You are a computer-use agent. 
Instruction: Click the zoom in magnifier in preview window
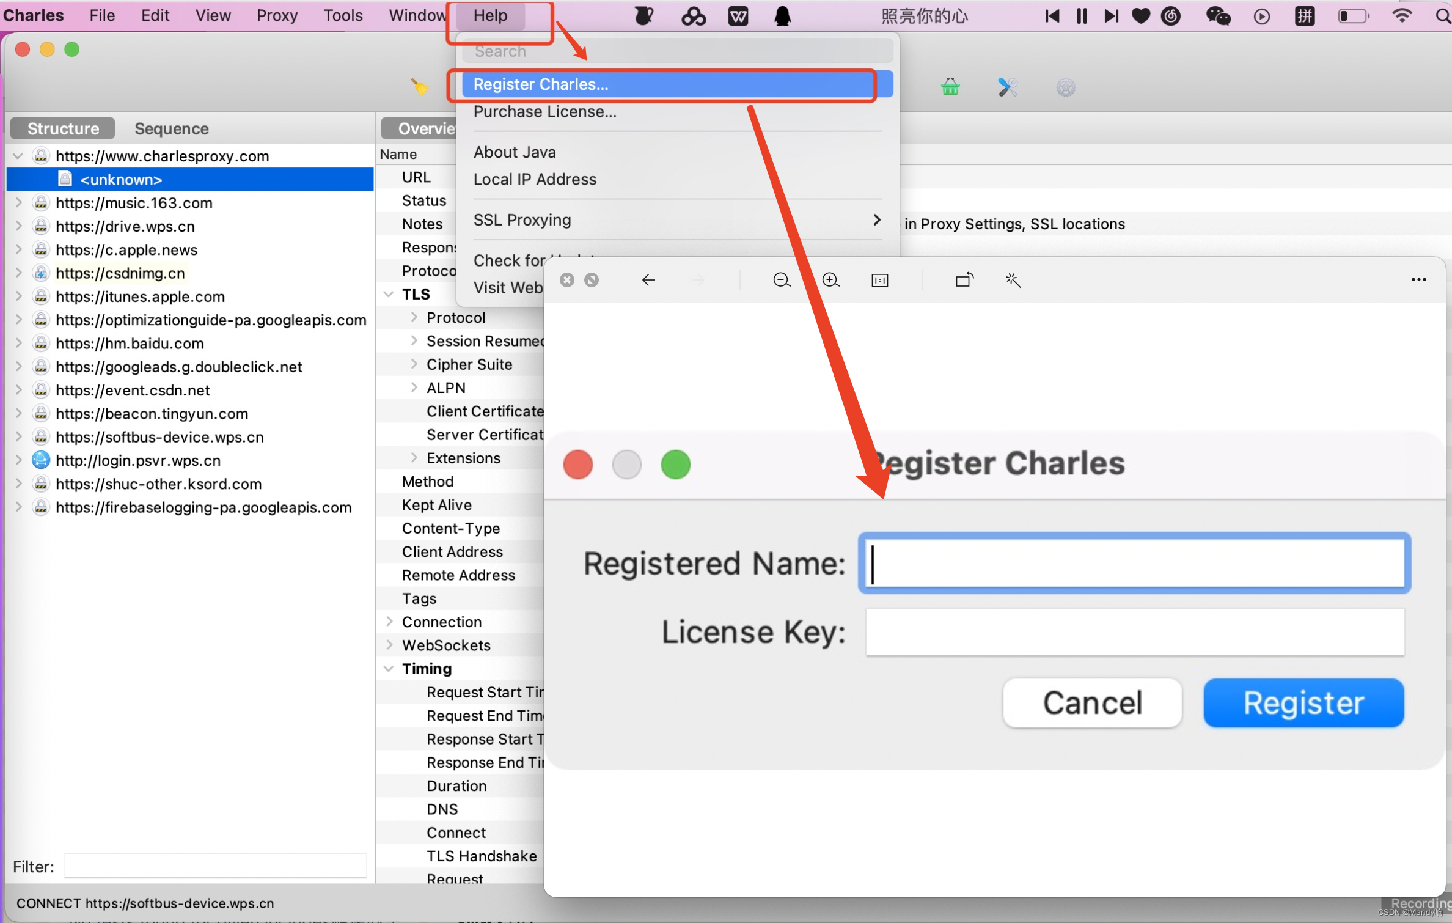[831, 280]
